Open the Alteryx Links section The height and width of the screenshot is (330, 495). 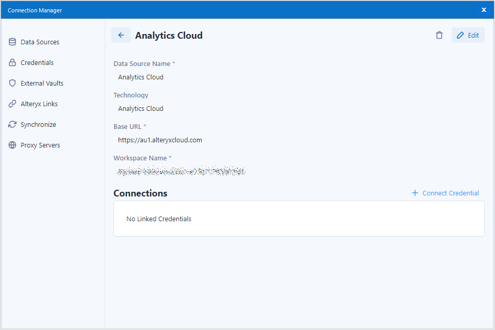point(33,104)
